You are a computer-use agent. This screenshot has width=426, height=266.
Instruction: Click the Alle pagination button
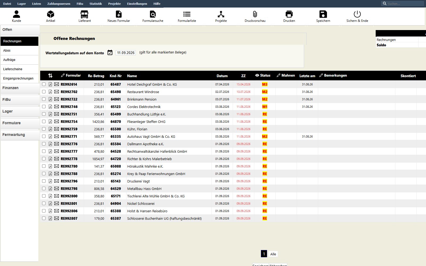(x=273, y=254)
